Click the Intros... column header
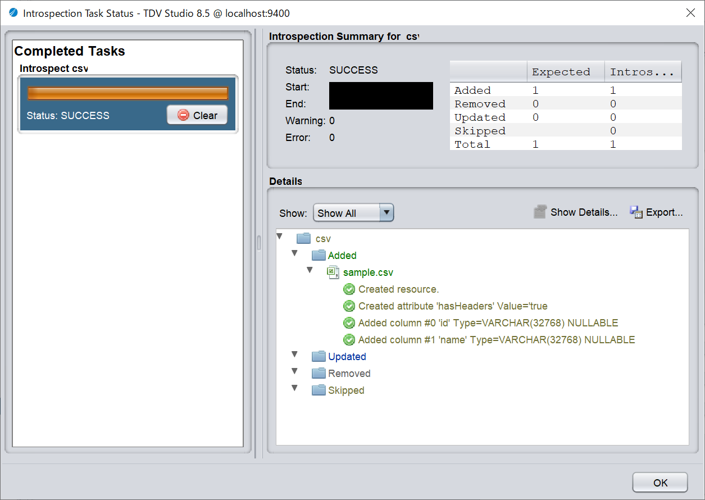Viewport: 705px width, 500px height. (643, 72)
